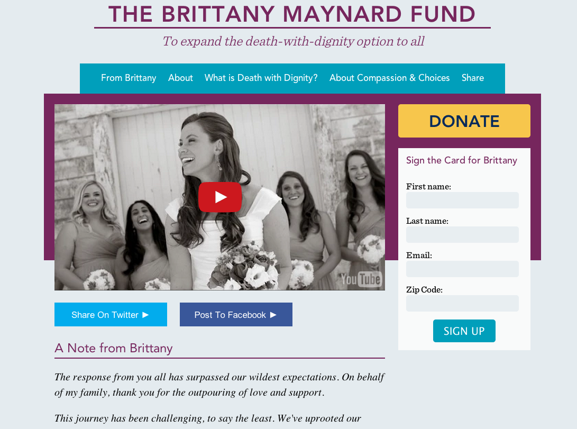Viewport: 577px width, 429px height.
Task: Open the About page
Action: (x=180, y=78)
